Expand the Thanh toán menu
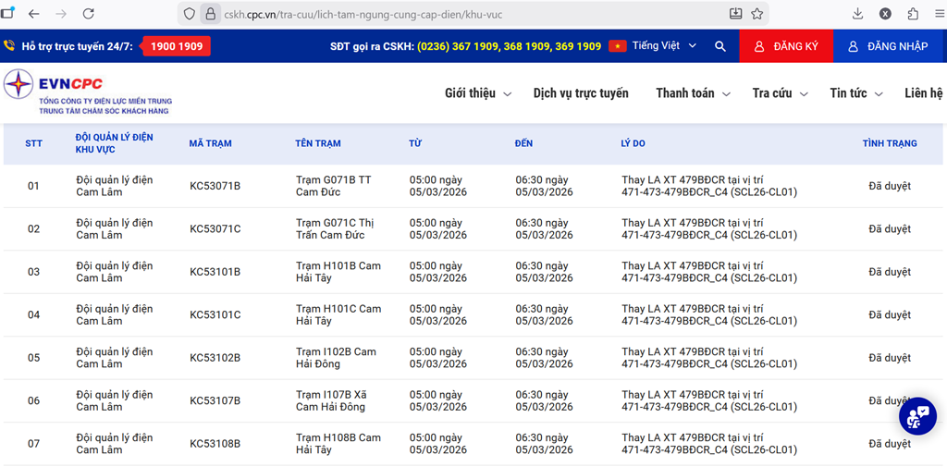This screenshot has height=467, width=947. 693,93
